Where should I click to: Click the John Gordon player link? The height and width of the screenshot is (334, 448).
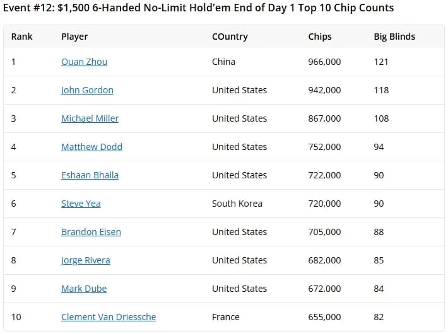87,90
